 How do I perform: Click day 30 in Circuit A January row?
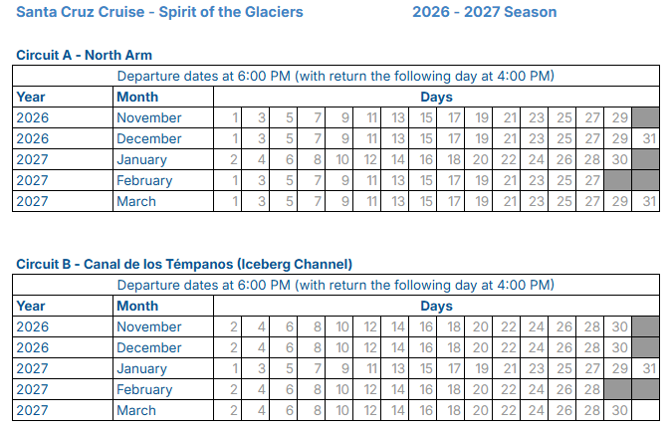619,159
